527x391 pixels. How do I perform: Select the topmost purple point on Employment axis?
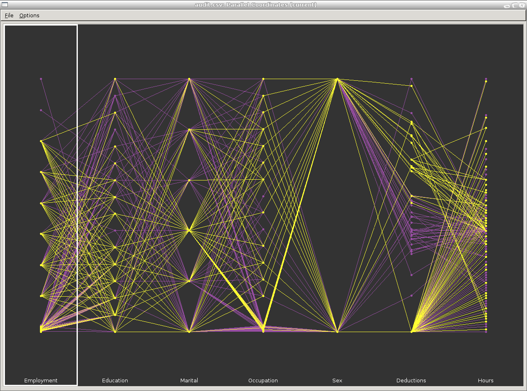pyautogui.click(x=41, y=79)
